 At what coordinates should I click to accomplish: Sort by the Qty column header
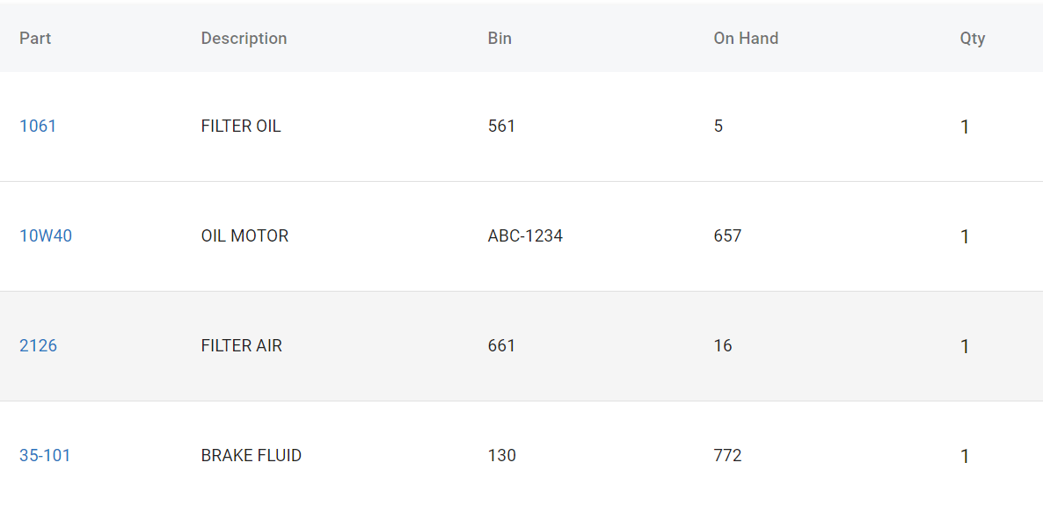972,39
